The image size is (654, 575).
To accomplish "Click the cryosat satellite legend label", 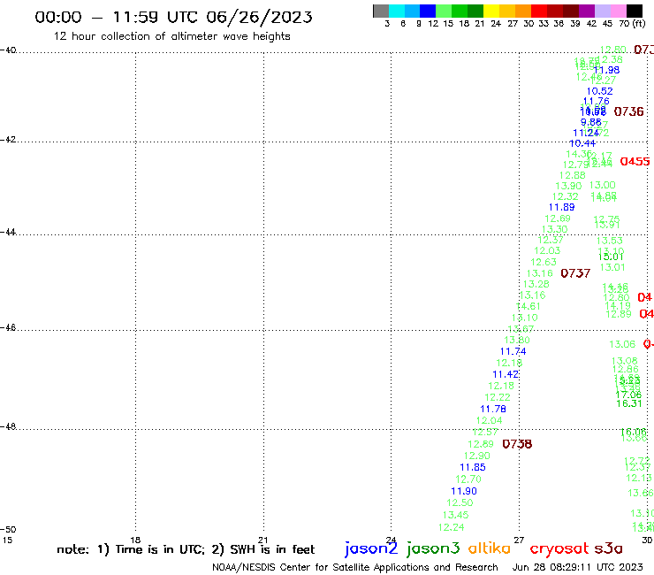I will click(x=559, y=549).
